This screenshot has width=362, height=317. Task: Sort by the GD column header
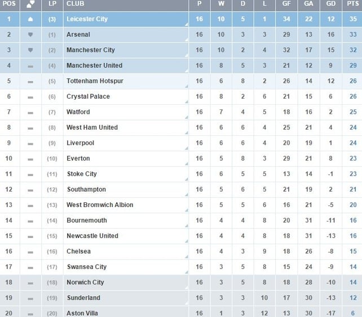tap(331, 4)
